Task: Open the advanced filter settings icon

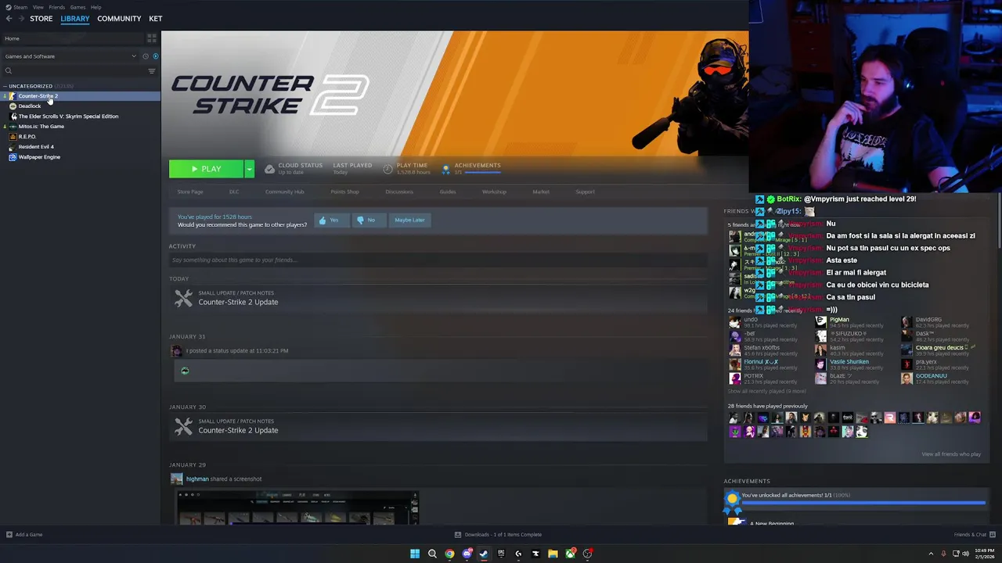Action: click(152, 71)
